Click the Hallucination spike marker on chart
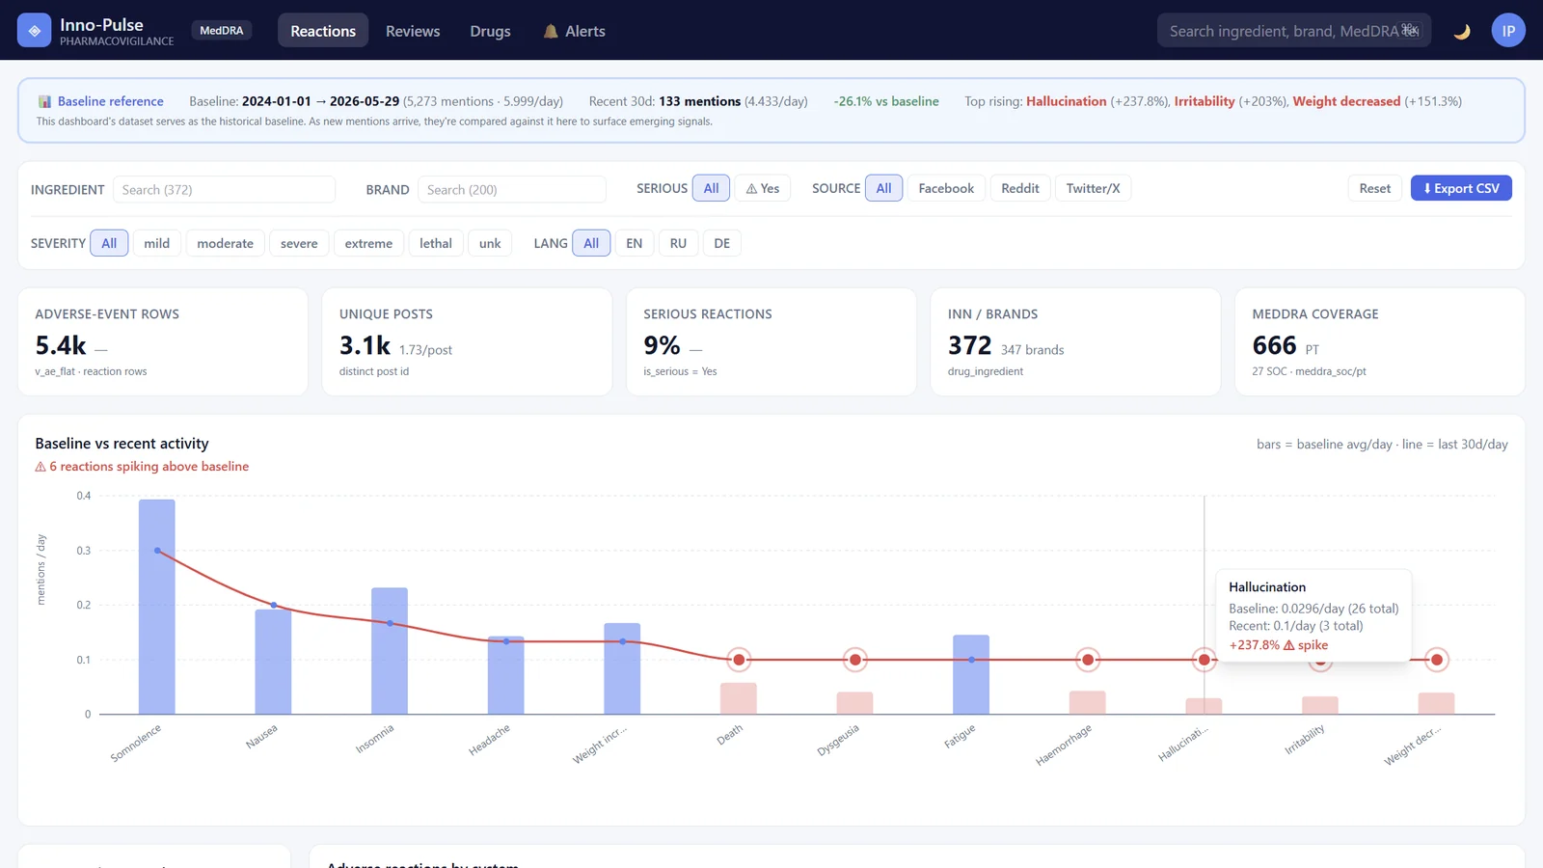 point(1204,660)
